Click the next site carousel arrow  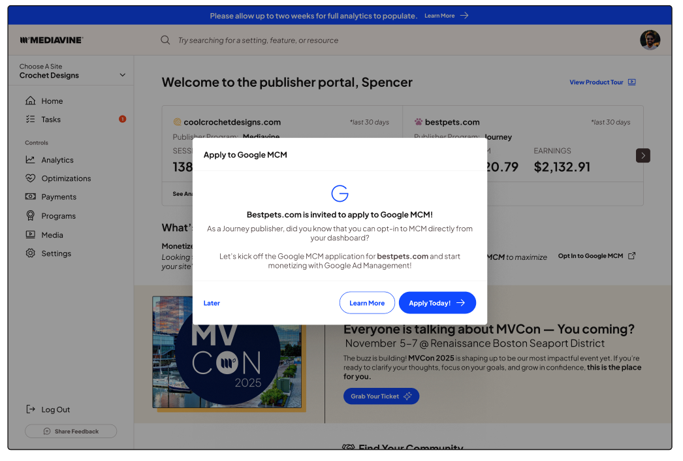pyautogui.click(x=643, y=155)
